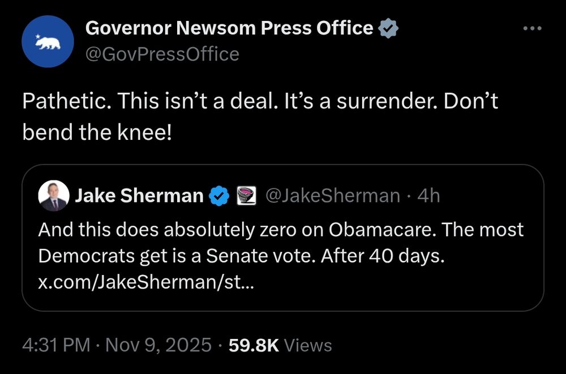
Task: Click Jake Sherman's blue verified checkmark
Action: (x=219, y=196)
